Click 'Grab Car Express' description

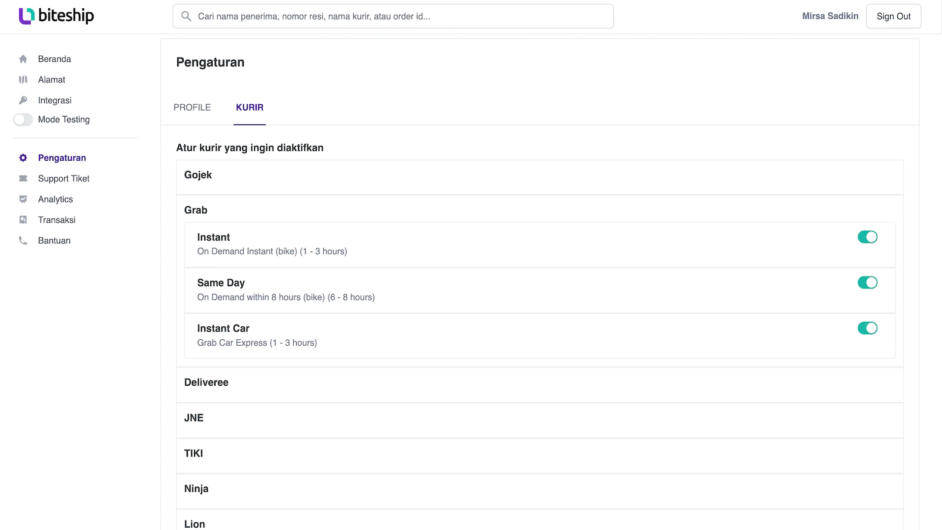(x=257, y=343)
